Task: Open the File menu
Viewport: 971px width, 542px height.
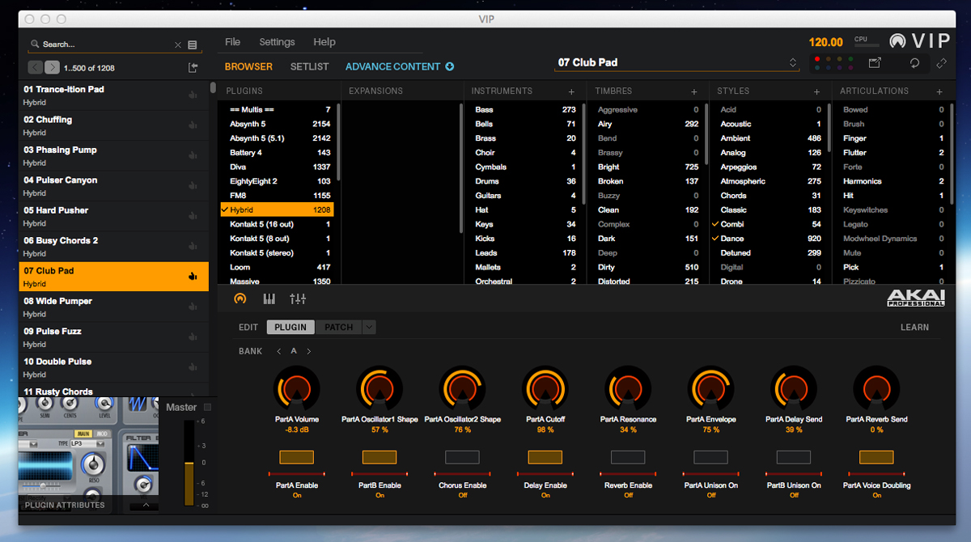Action: pyautogui.click(x=232, y=42)
